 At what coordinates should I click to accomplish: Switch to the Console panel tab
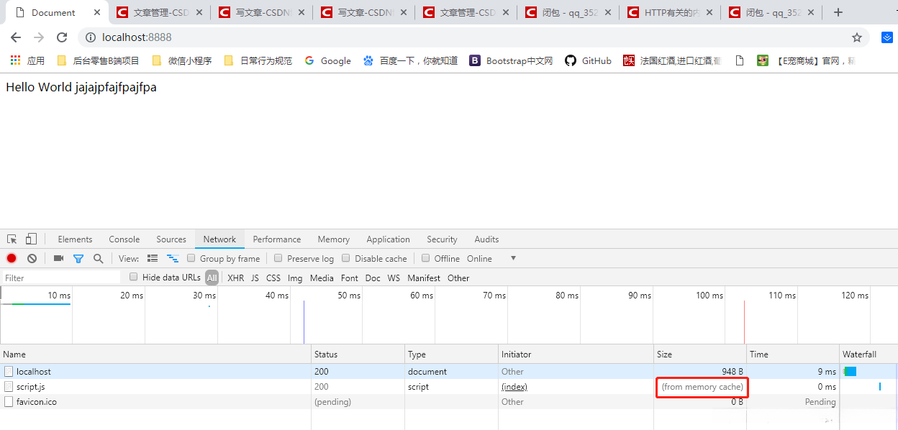(x=124, y=239)
